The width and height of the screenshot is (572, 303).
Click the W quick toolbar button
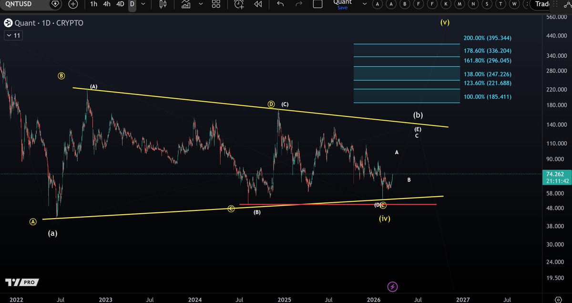tap(514, 4)
